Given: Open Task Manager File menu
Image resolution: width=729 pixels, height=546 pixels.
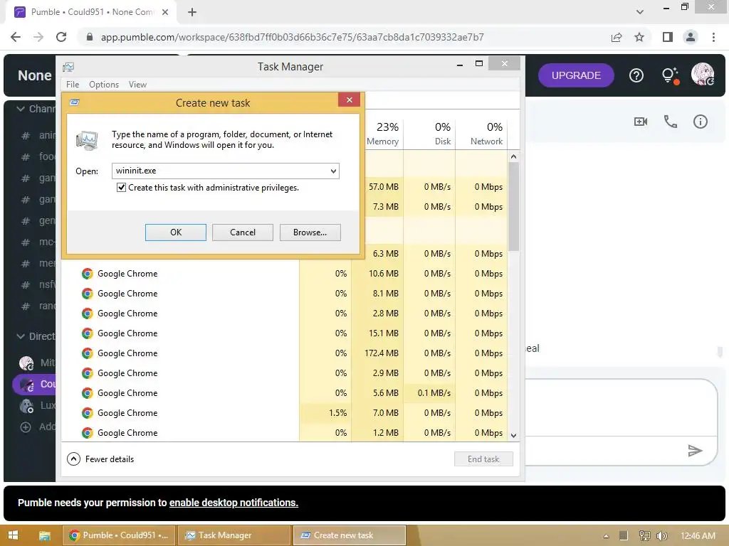Looking at the screenshot, I should [73, 85].
